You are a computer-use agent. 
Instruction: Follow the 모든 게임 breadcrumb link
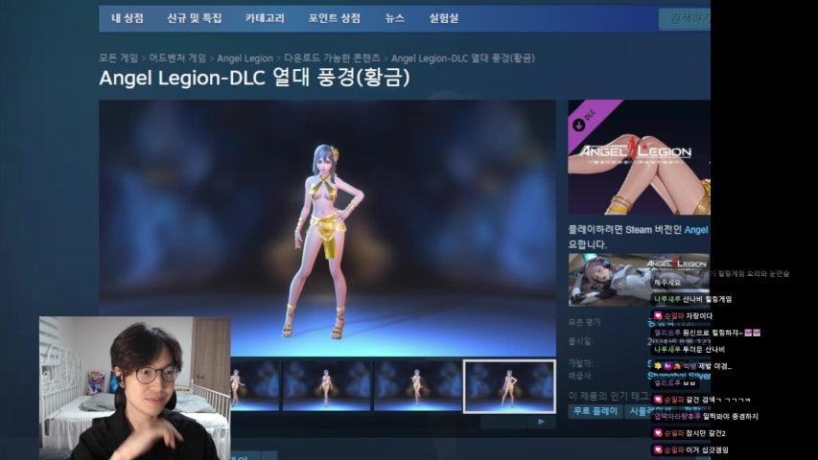point(119,57)
